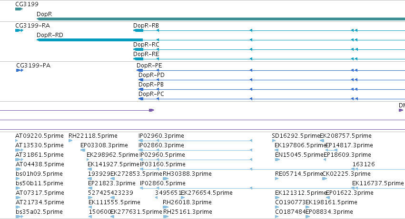Screen dimensions: 405x219
Task: Open the DopR-PC protein feature label
Action: (x=151, y=94)
